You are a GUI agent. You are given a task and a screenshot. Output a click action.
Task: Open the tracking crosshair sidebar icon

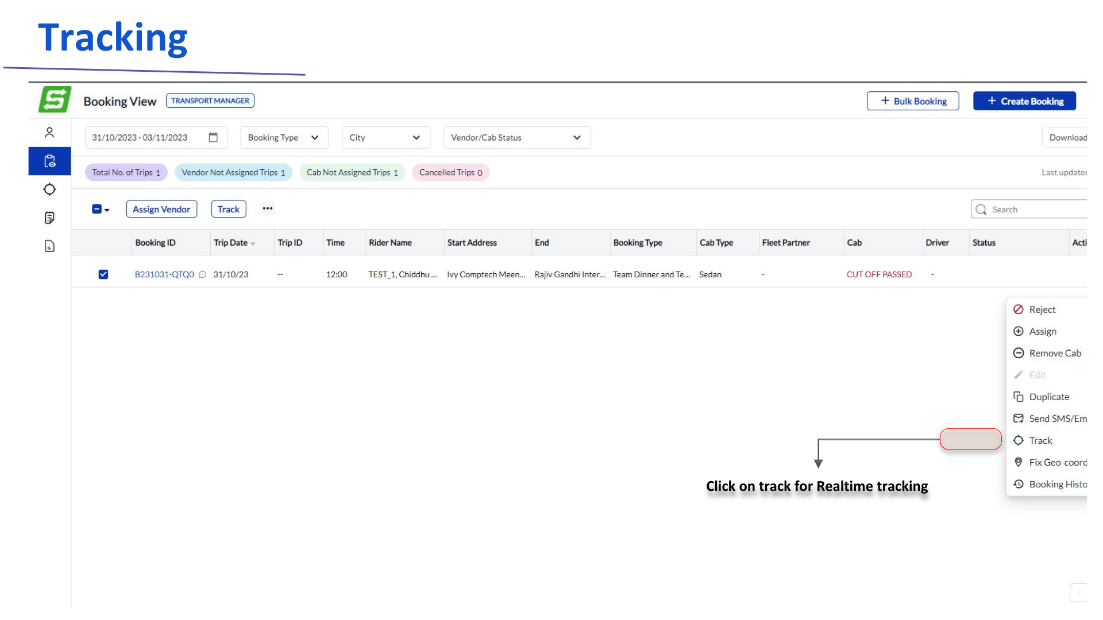click(x=49, y=189)
